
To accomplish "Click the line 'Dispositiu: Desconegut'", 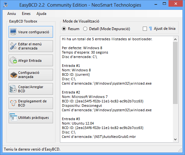I will click(82, 106).
